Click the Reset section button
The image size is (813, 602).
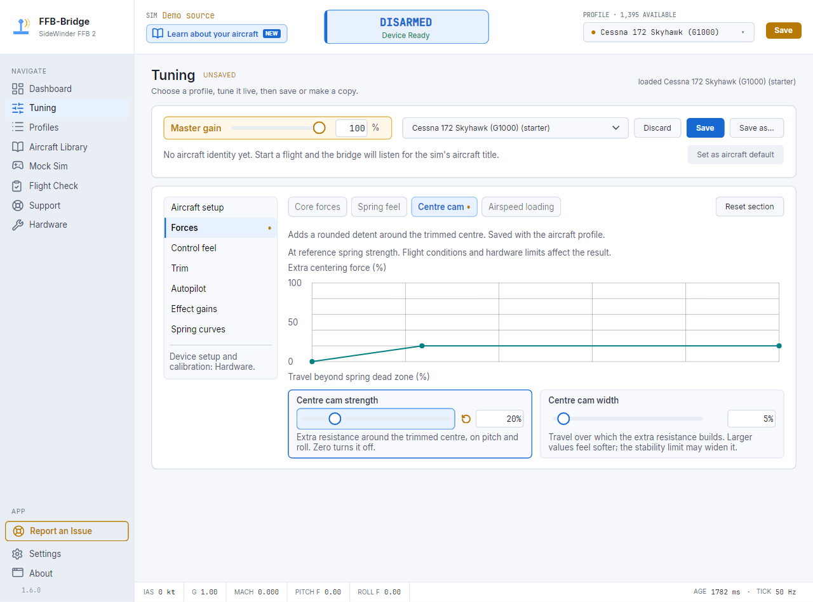(749, 207)
